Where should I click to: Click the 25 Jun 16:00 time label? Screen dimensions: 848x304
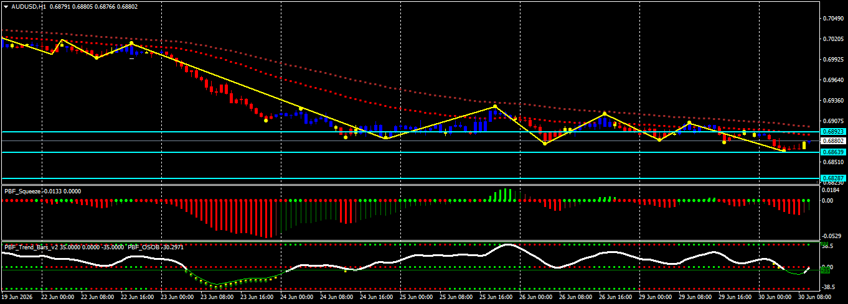pyautogui.click(x=496, y=298)
